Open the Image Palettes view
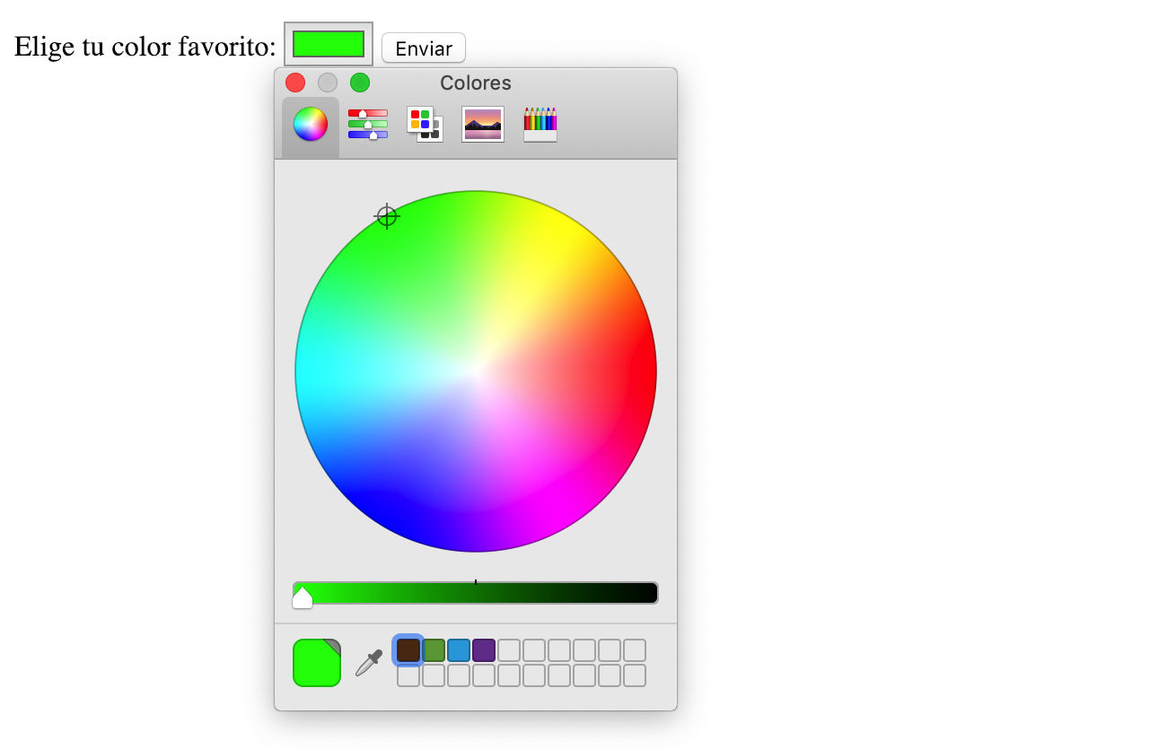This screenshot has height=749, width=1167. (x=482, y=125)
